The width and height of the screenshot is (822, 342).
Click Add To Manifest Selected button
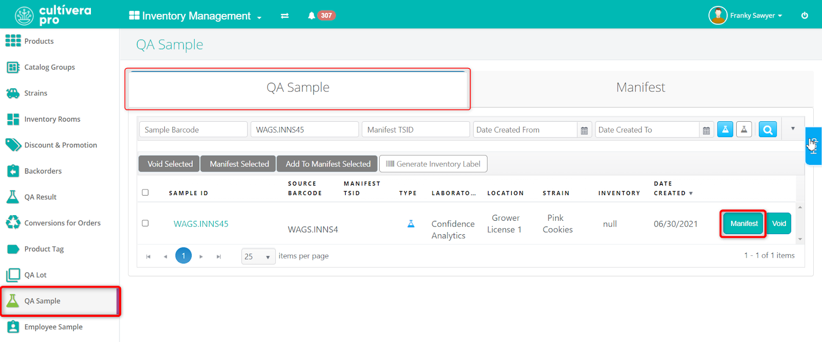(328, 164)
